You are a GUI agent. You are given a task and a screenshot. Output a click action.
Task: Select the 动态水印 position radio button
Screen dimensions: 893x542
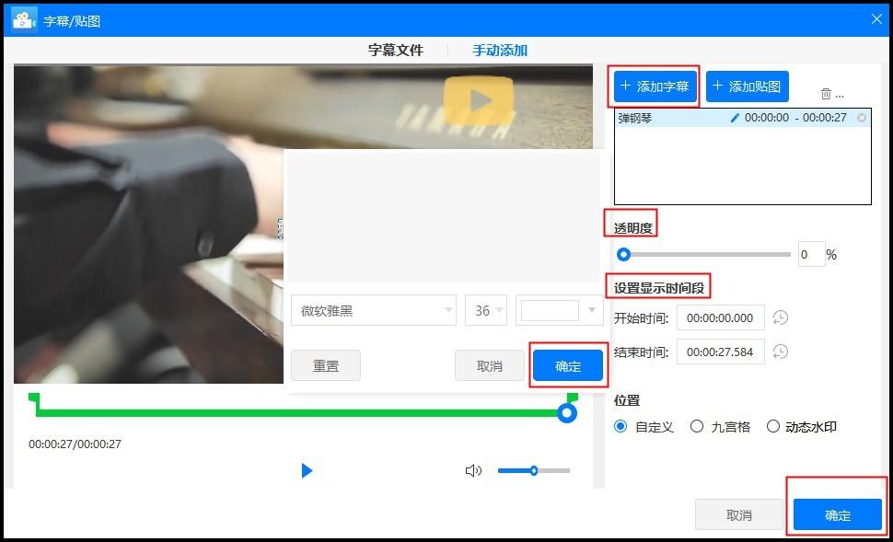pos(772,426)
